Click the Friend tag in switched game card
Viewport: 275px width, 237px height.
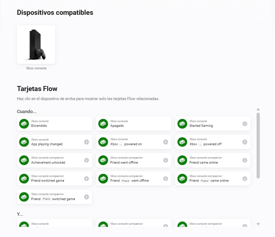[x=46, y=199]
